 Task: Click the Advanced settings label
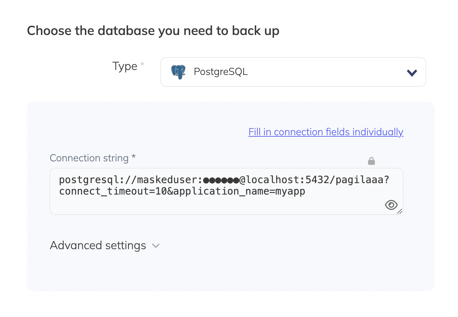coord(98,246)
